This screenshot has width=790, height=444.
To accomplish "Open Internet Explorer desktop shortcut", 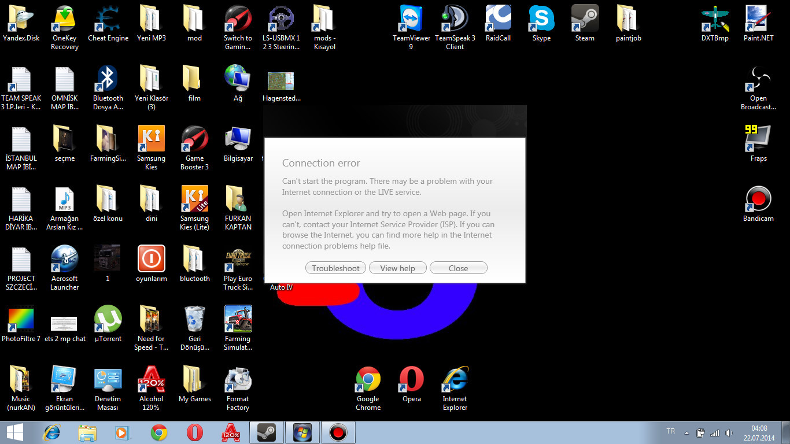I will click(455, 388).
